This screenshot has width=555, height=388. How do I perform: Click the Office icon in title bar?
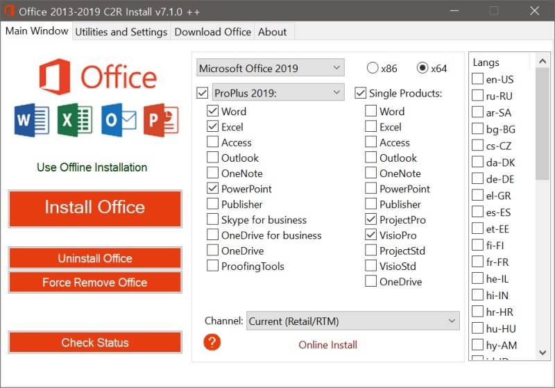(9, 10)
